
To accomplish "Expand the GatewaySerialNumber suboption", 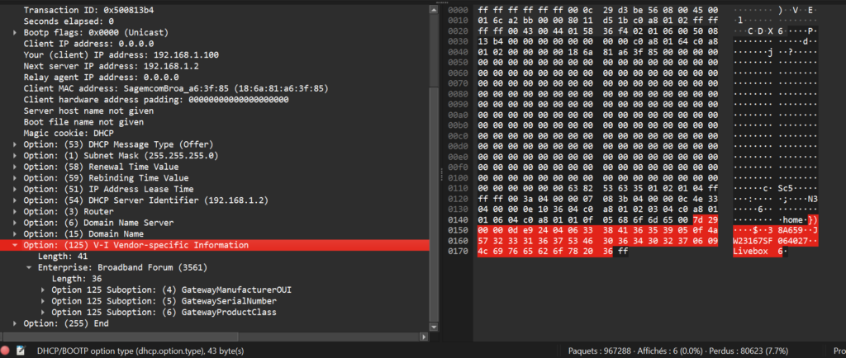I will pos(44,301).
